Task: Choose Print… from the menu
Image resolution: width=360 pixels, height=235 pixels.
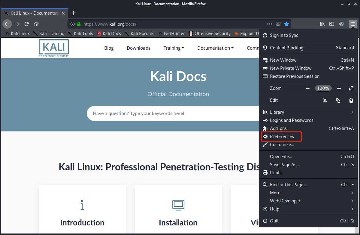Action: [x=308, y=172]
